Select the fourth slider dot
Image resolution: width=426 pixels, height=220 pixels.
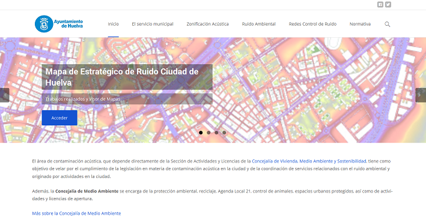[x=224, y=132]
